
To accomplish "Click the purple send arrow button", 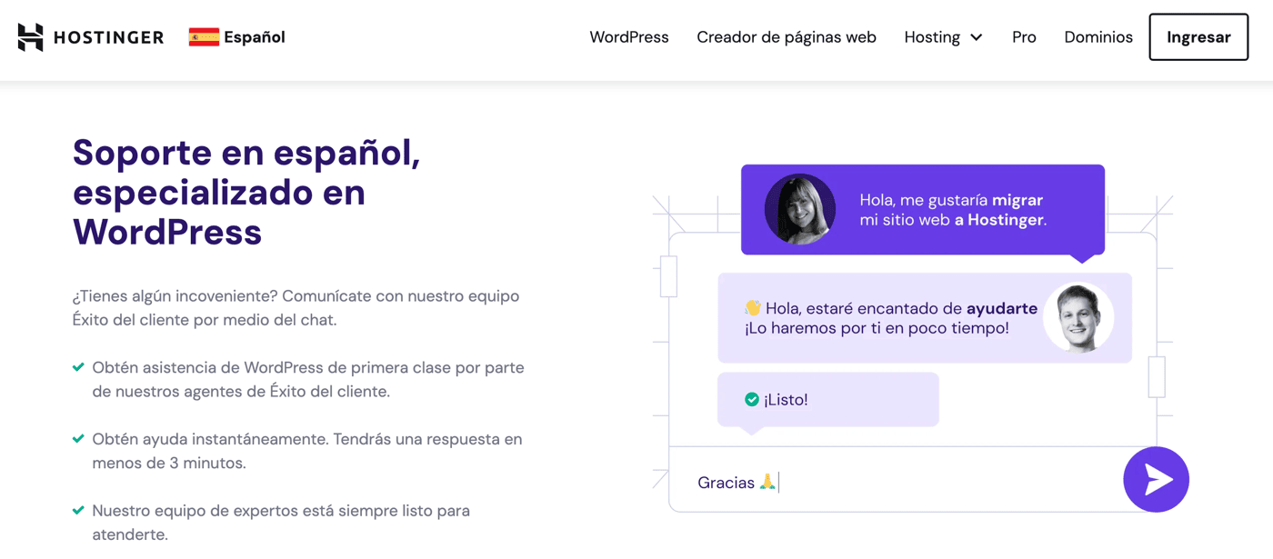I will pyautogui.click(x=1156, y=479).
